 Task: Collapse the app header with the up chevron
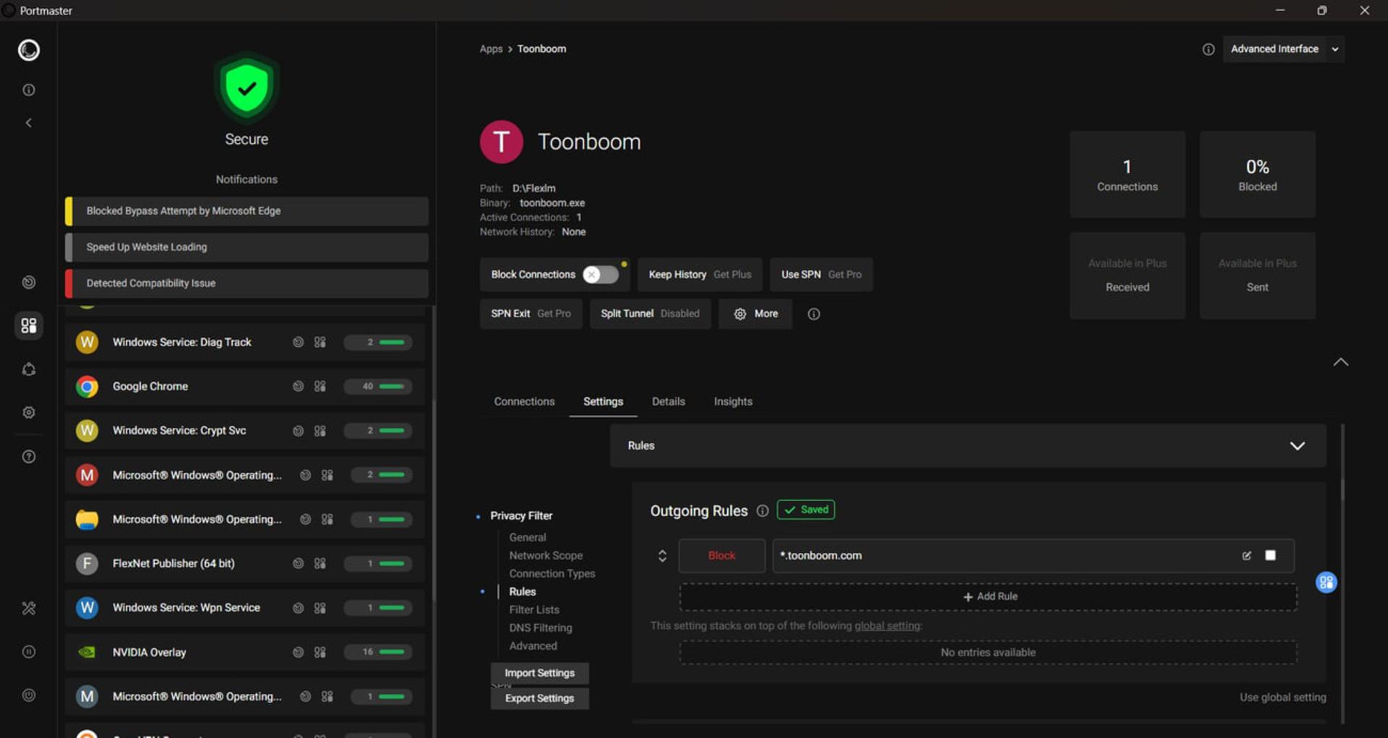[1340, 362]
